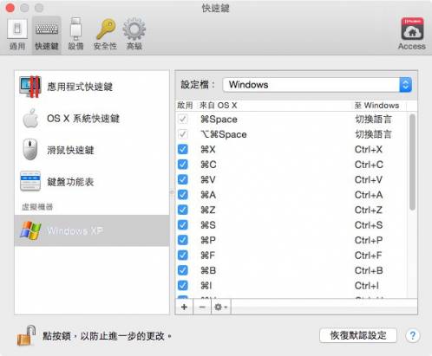432x356 pixels.
Task: Toggle the ⌘C to Ctrl+C checkbox
Action: (183, 165)
